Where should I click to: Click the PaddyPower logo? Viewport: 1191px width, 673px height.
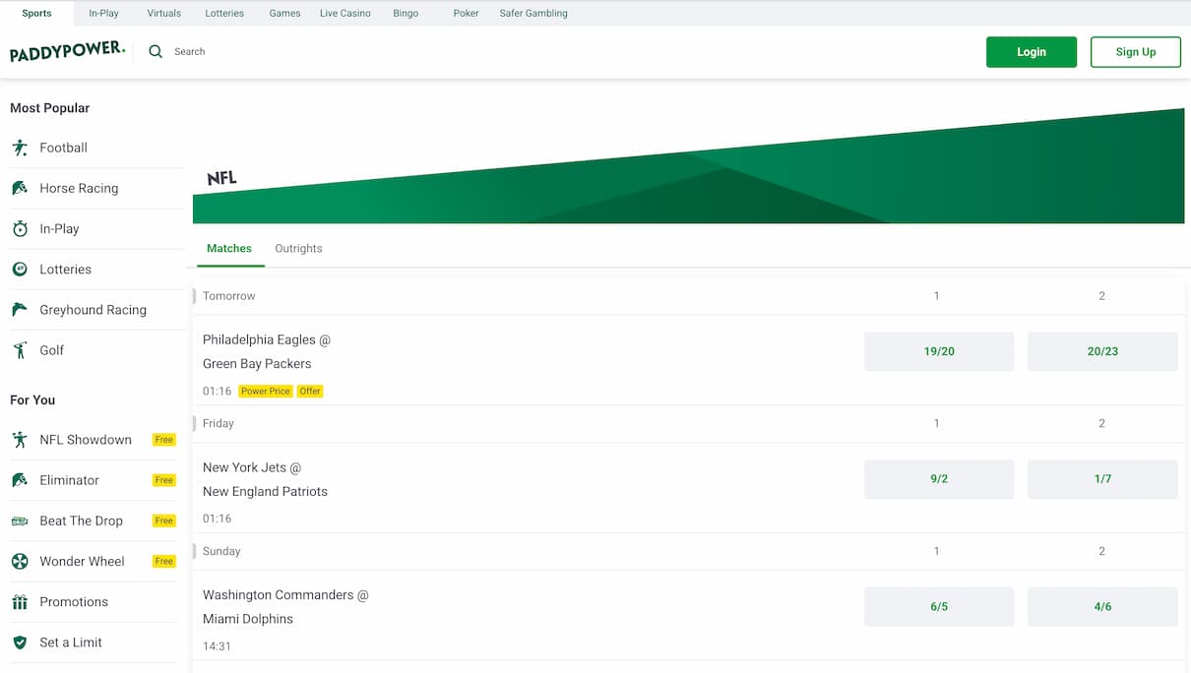[66, 49]
